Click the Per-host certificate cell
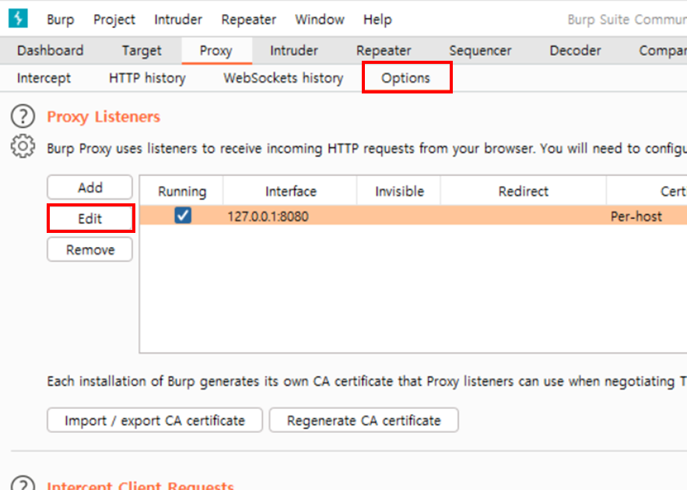 647,216
